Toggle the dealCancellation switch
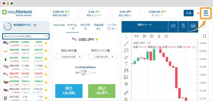Screen dimensions: 213x101 tap(85, 72)
